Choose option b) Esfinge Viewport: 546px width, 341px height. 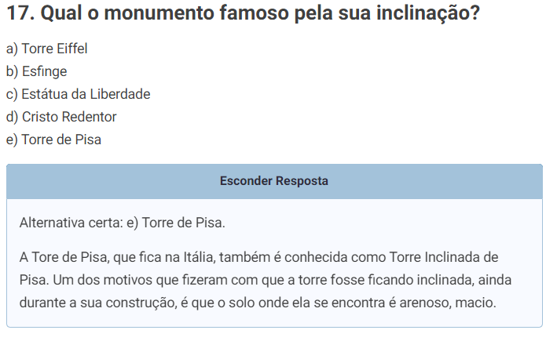tap(37, 71)
